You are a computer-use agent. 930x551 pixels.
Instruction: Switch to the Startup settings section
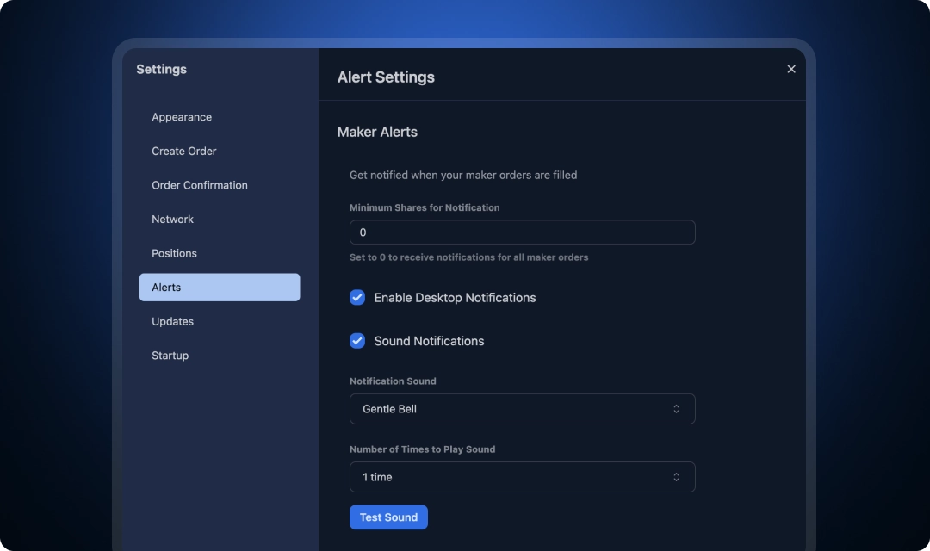(170, 355)
